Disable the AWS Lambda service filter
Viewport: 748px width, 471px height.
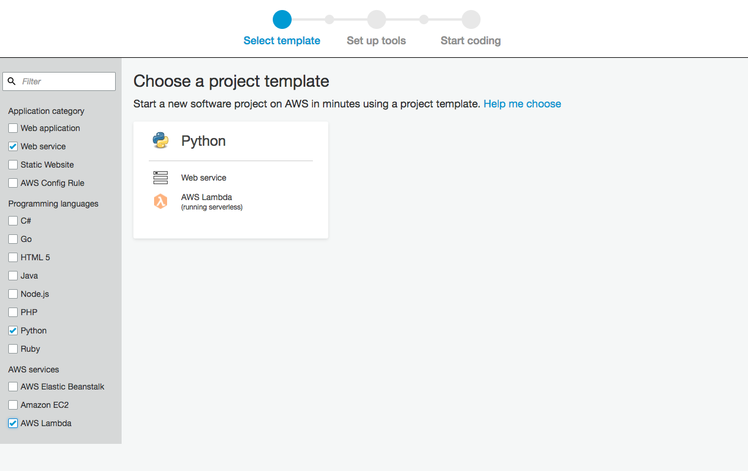(x=13, y=423)
